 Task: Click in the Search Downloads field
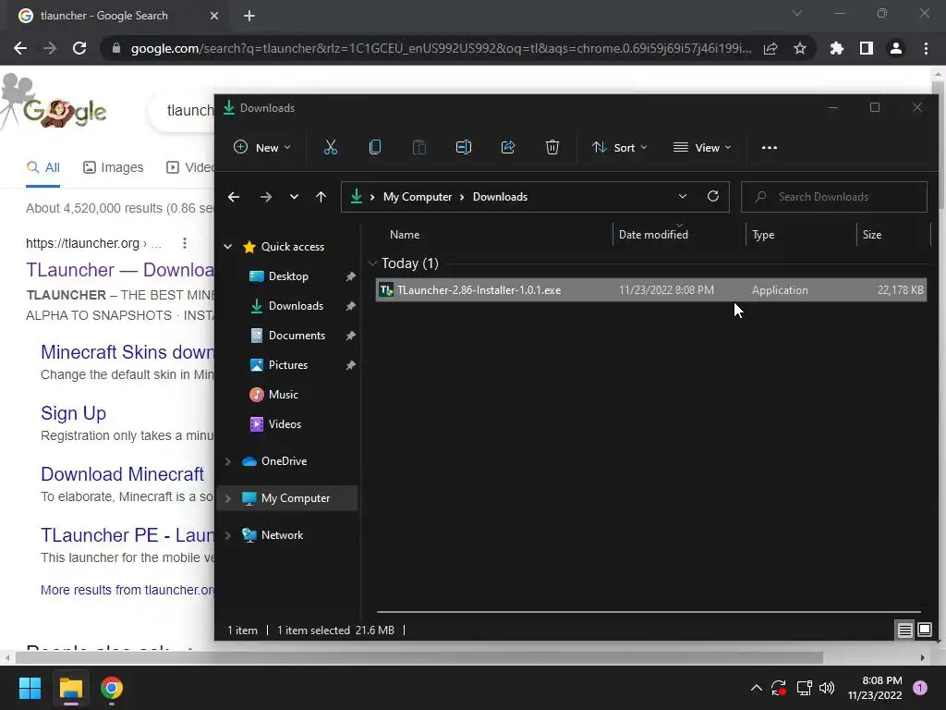834,197
